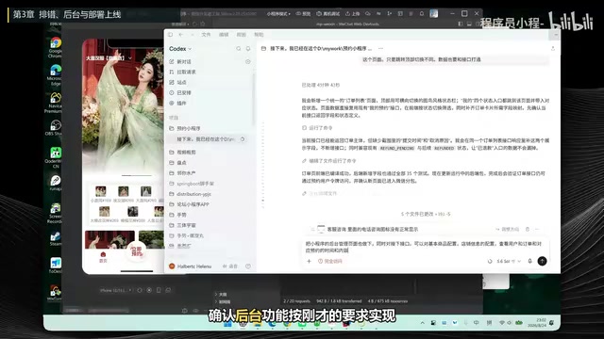The width and height of the screenshot is (604, 339).
Task: Click the circular icon beside 新对话
Action: click(x=248, y=61)
